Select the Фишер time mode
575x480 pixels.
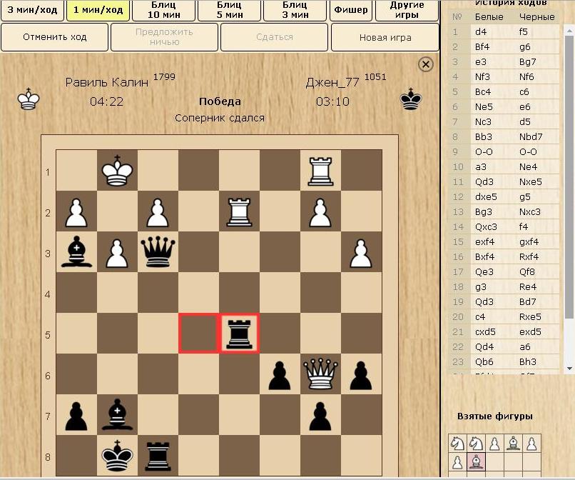pyautogui.click(x=351, y=10)
